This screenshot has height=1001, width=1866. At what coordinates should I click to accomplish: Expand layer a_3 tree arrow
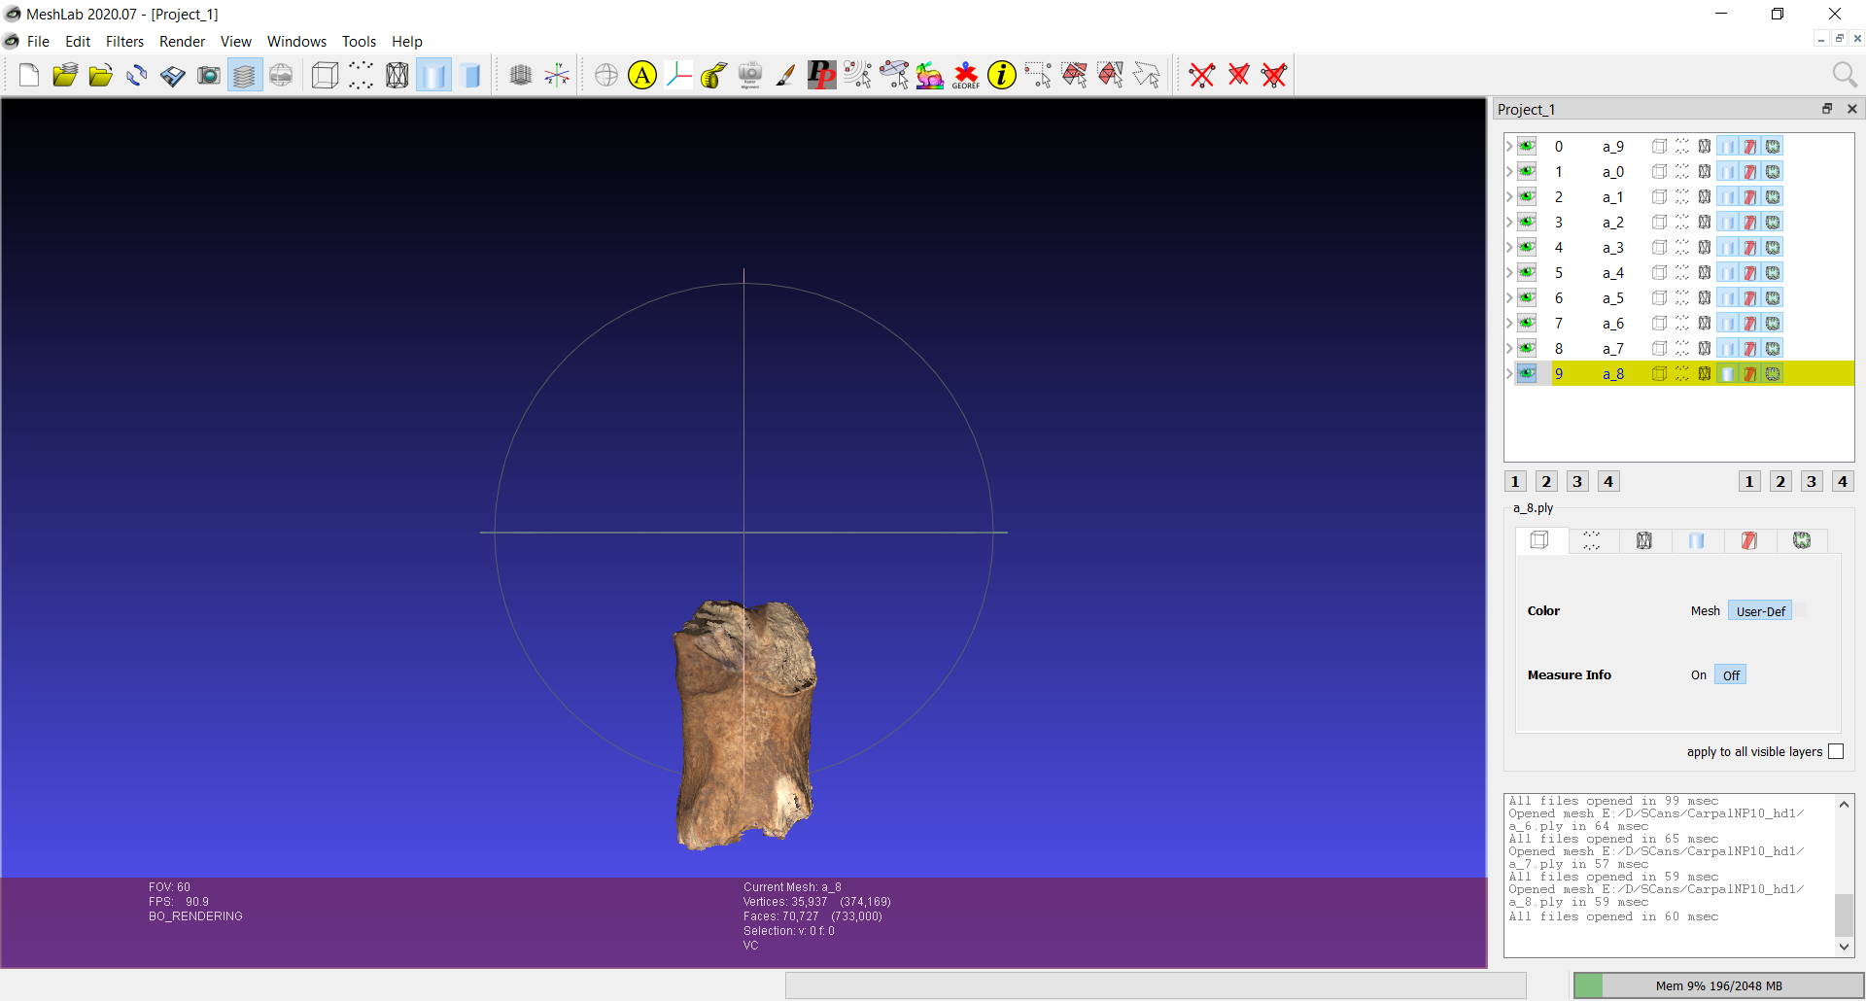coord(1509,247)
